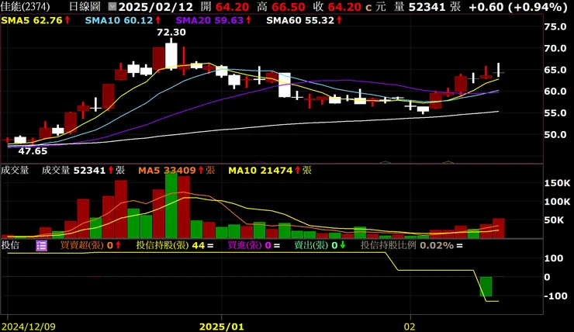Click the price change +0.60 (+0.94%)

(518, 6)
